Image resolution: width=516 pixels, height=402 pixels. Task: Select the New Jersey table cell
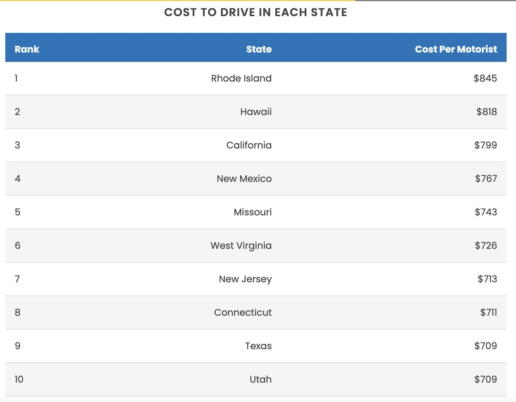245,279
